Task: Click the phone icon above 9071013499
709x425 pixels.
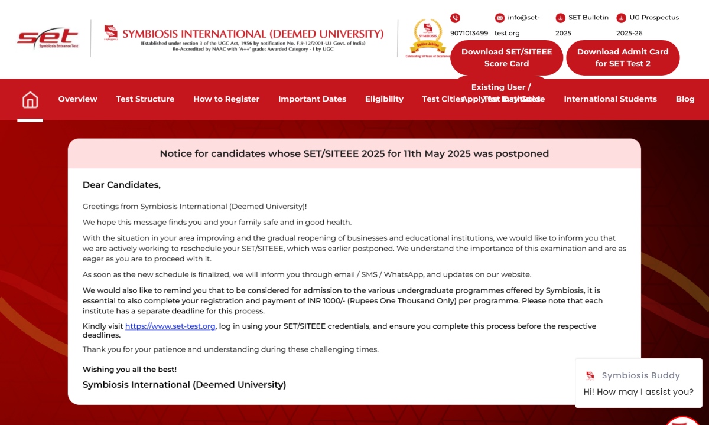Action: [455, 18]
